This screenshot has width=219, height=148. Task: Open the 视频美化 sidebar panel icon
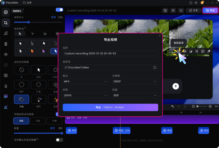pyautogui.click(x=6, y=12)
